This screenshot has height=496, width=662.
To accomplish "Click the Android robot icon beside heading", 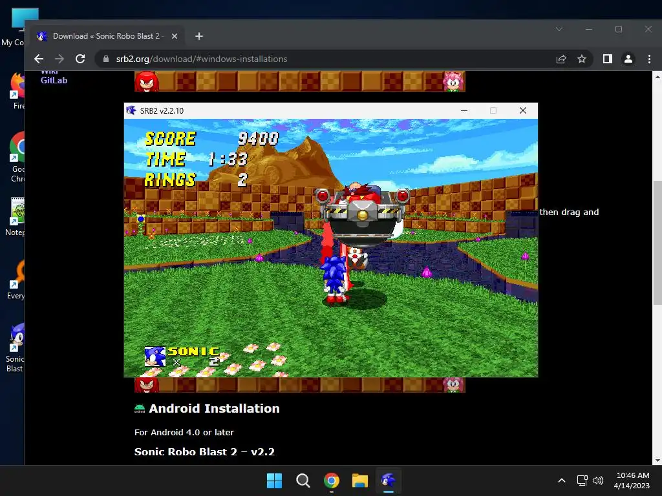I will tap(140, 408).
